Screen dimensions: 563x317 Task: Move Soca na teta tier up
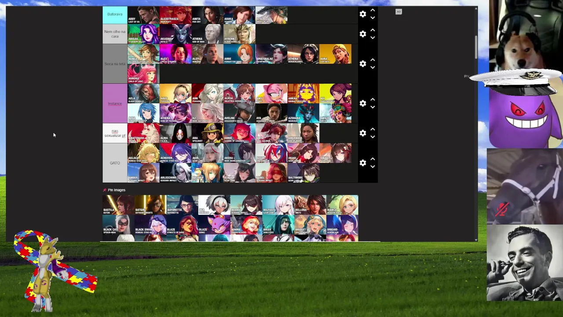coord(373,60)
